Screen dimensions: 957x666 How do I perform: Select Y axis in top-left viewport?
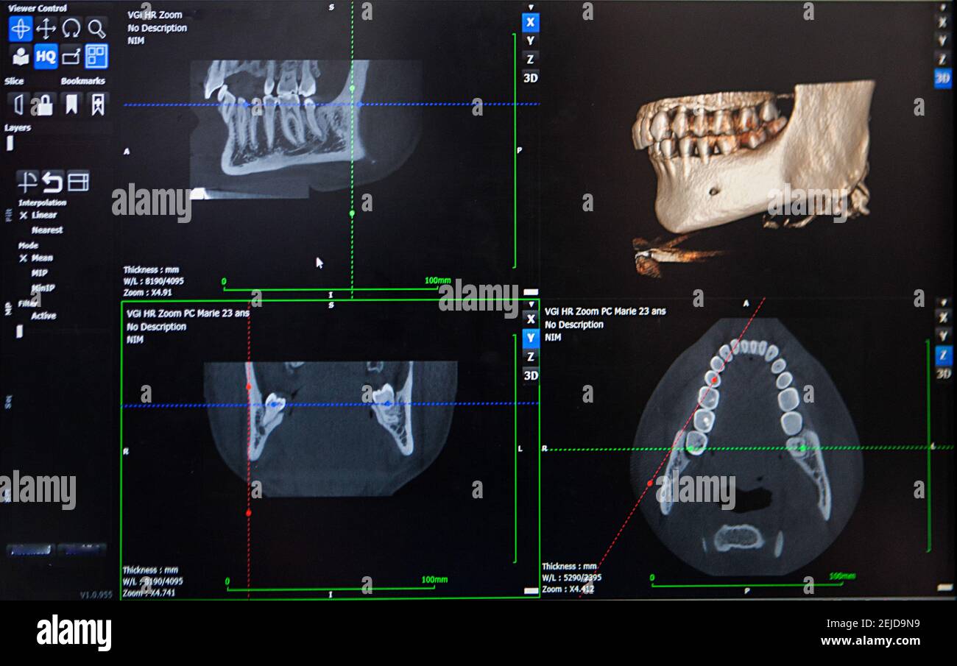point(530,40)
